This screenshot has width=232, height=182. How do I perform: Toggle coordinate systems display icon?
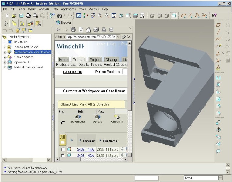205,15
